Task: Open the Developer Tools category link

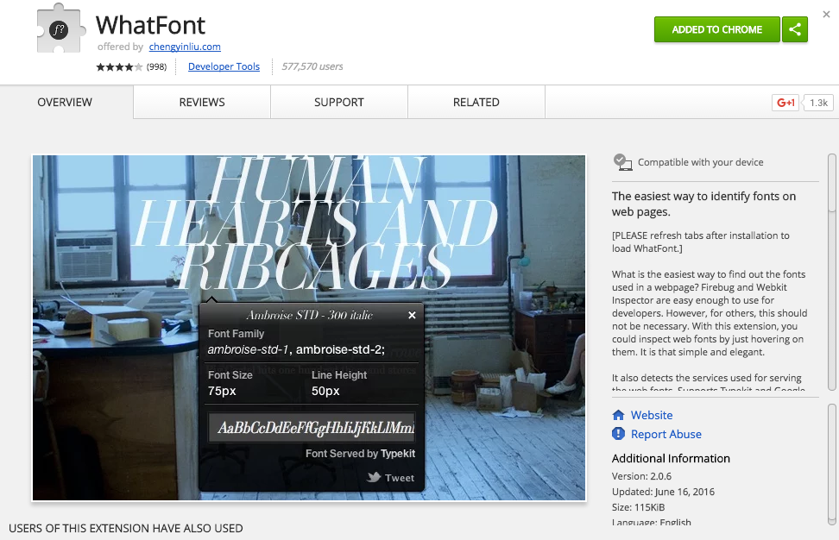Action: 224,66
